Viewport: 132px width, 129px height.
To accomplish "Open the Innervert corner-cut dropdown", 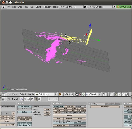I will coord(81,106).
